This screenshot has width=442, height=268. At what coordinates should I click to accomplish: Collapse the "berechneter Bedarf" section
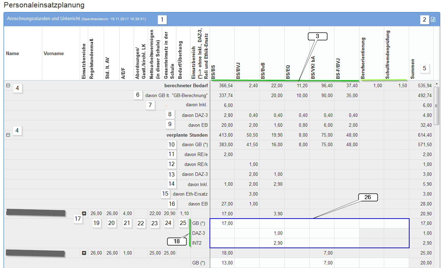pos(8,85)
